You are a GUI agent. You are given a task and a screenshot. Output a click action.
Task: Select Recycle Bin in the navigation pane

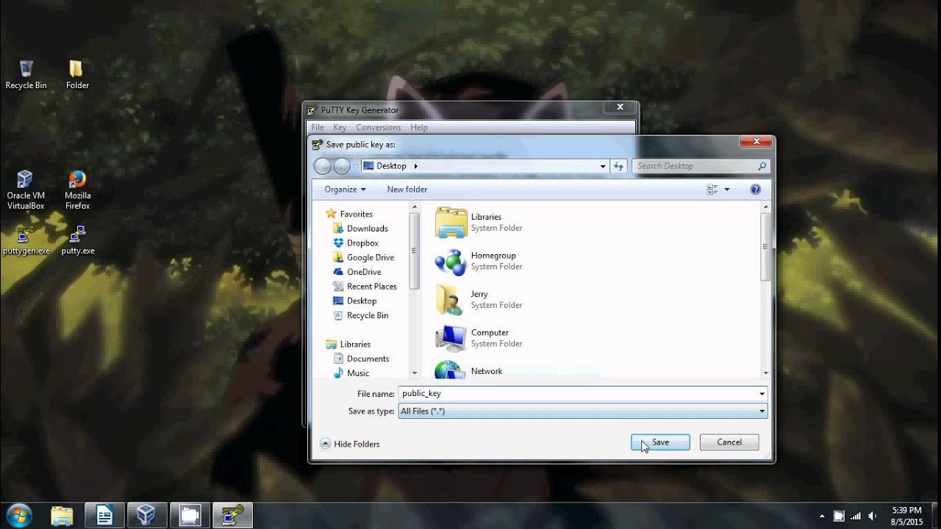[x=361, y=315]
